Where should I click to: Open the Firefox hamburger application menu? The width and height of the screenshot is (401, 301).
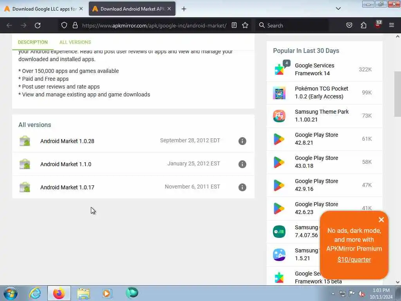coord(392,25)
